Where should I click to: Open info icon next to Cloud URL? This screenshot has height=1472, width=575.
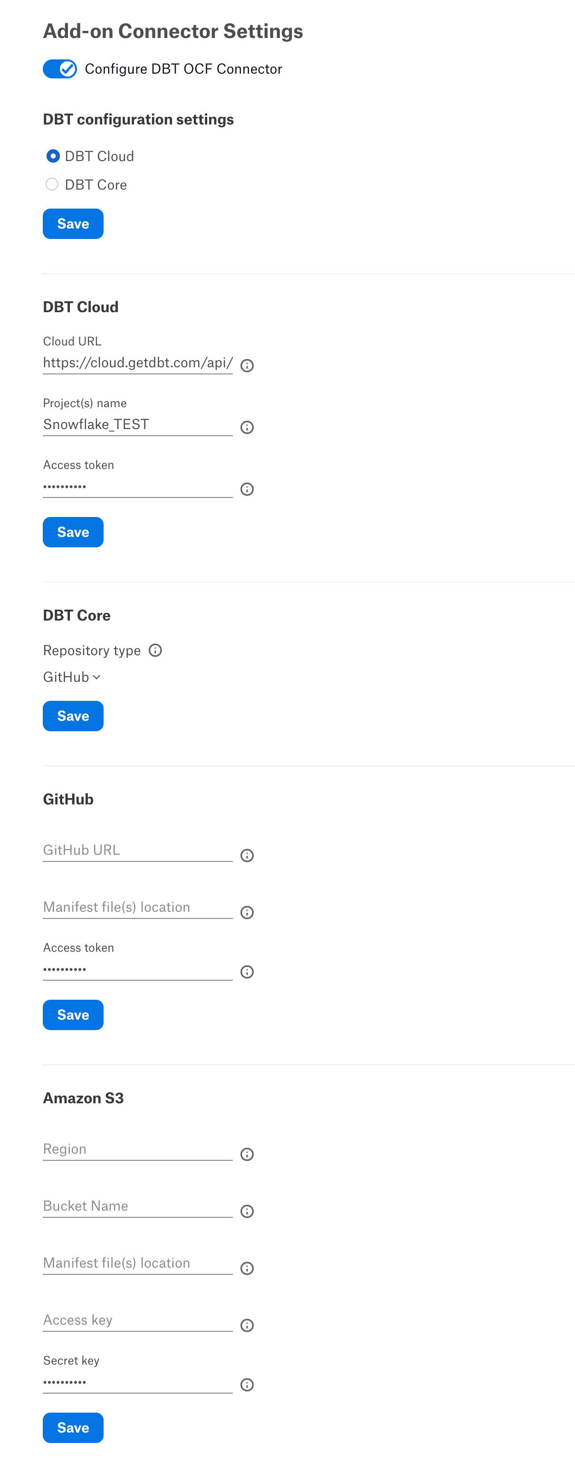247,365
